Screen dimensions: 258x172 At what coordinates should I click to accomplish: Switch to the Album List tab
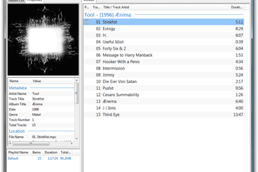click(16, 1)
